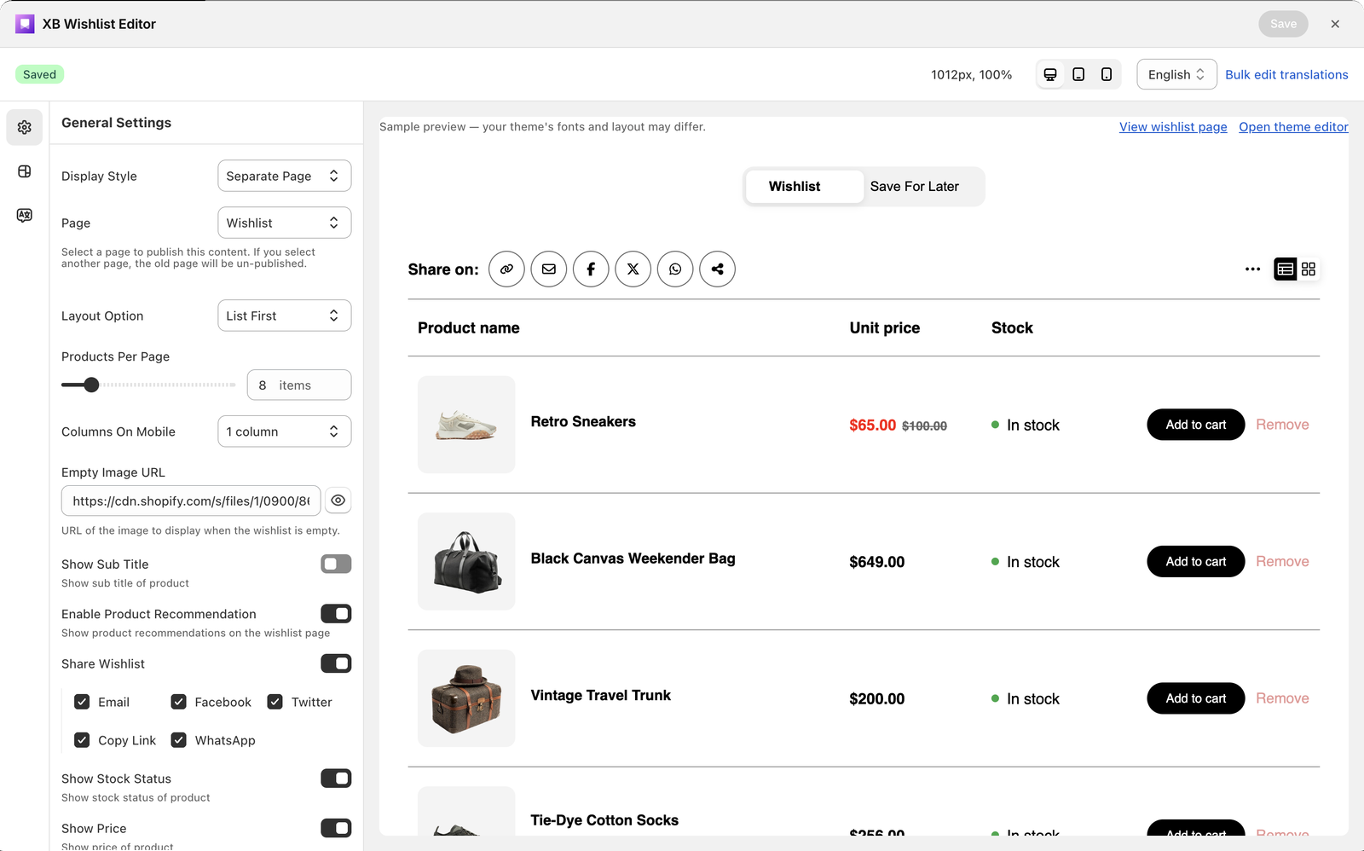Open the Page Wishlist dropdown
1364x851 pixels.
(x=285, y=223)
